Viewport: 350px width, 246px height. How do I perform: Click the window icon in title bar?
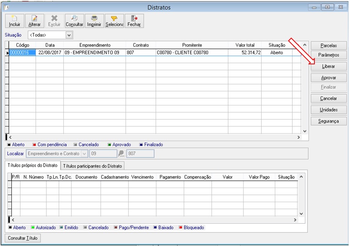[6, 7]
